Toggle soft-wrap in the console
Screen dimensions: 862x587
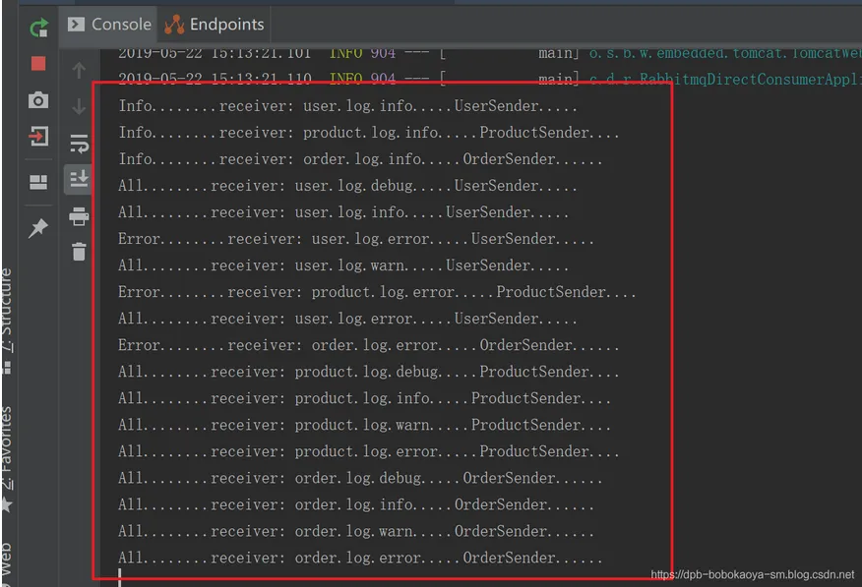pos(79,143)
